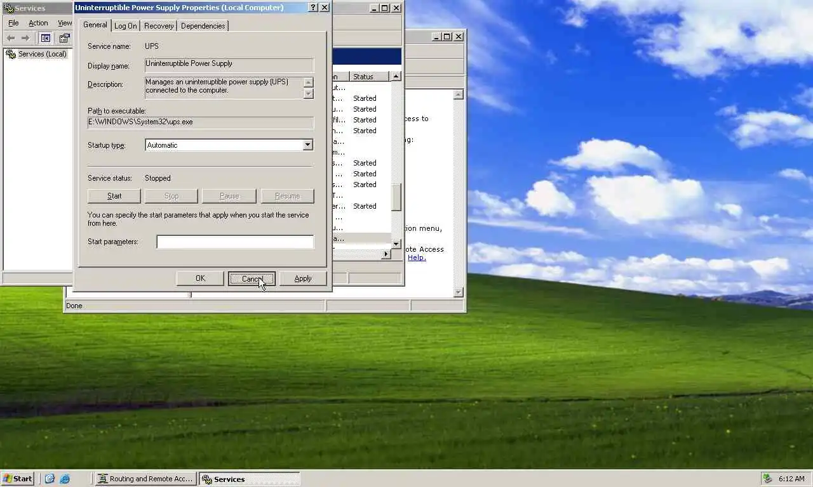Click Routing window scroll up arrow
Screen dimensions: 813x487
coord(459,94)
